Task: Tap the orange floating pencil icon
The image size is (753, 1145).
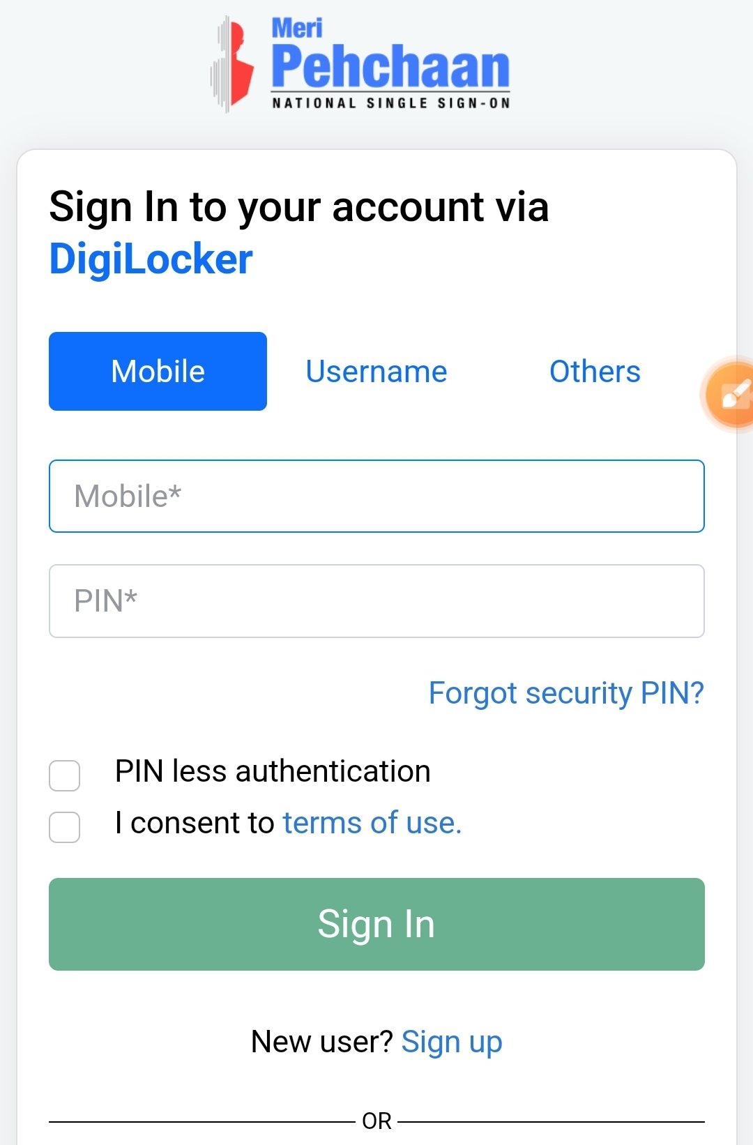Action: click(x=732, y=395)
